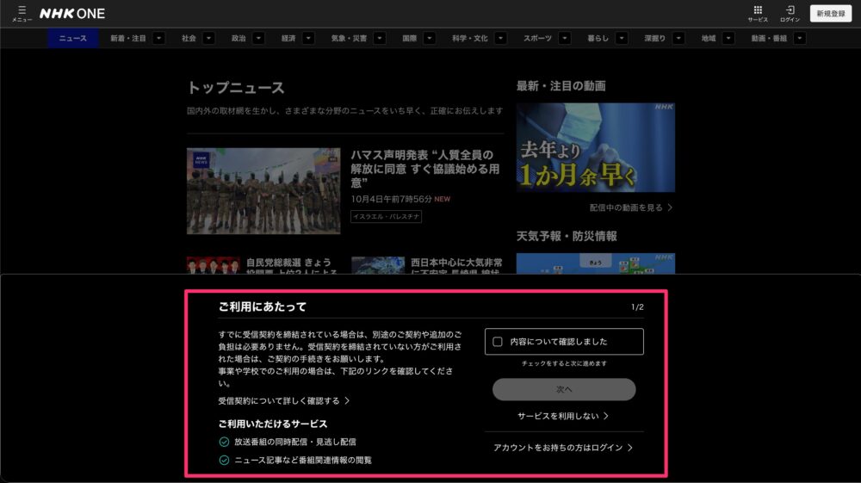861x483 pixels.
Task: Expand the スポーツ dropdown arrow
Action: coord(564,38)
